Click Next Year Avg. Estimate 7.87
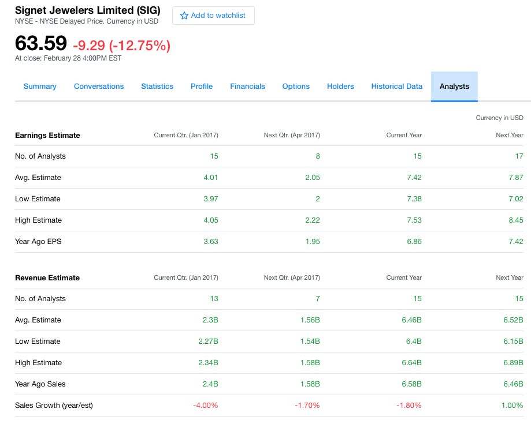This screenshot has height=424, width=531. click(516, 178)
